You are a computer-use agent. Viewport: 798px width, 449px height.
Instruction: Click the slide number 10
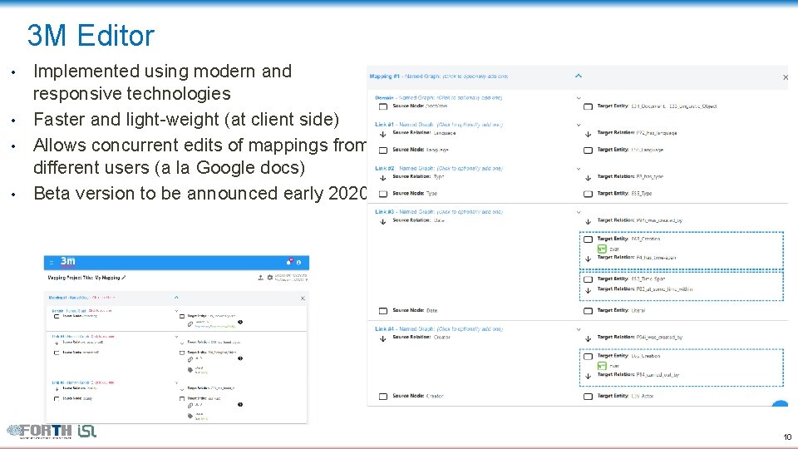tap(787, 437)
